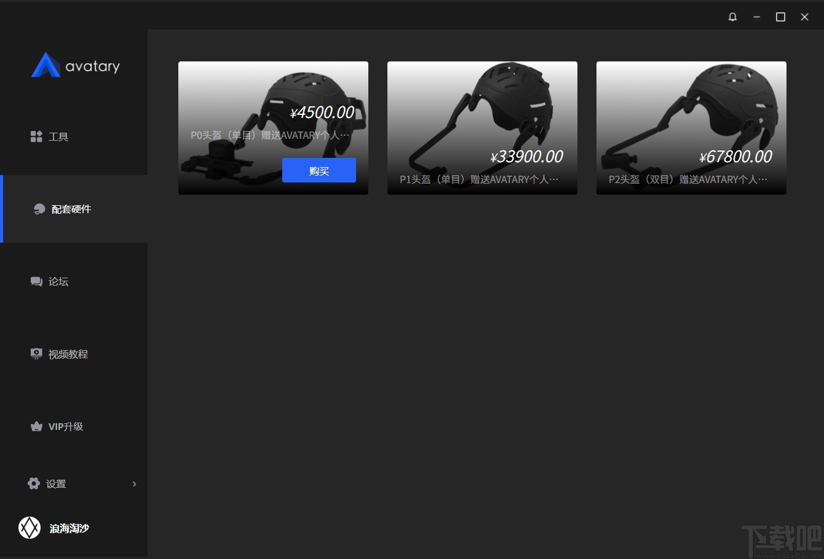Click the blue 购买 button
The height and width of the screenshot is (559, 824).
pos(319,170)
